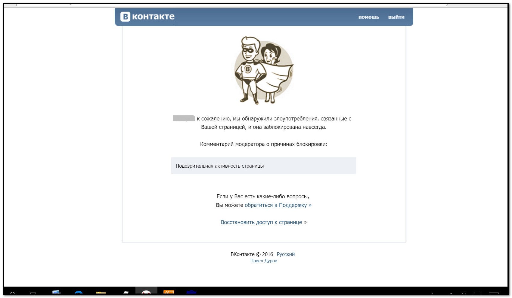Image resolution: width=512 pixels, height=298 pixels.
Task: Open the обратиться в Поддержку link
Action: tap(278, 205)
